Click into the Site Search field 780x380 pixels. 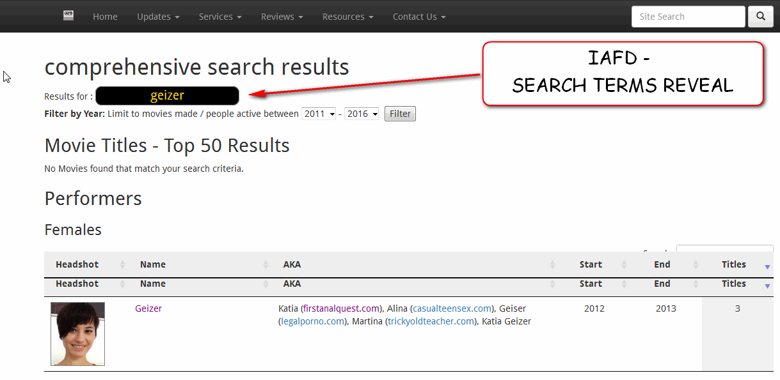(688, 17)
